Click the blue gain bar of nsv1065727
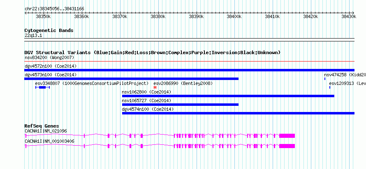 click(x=181, y=105)
